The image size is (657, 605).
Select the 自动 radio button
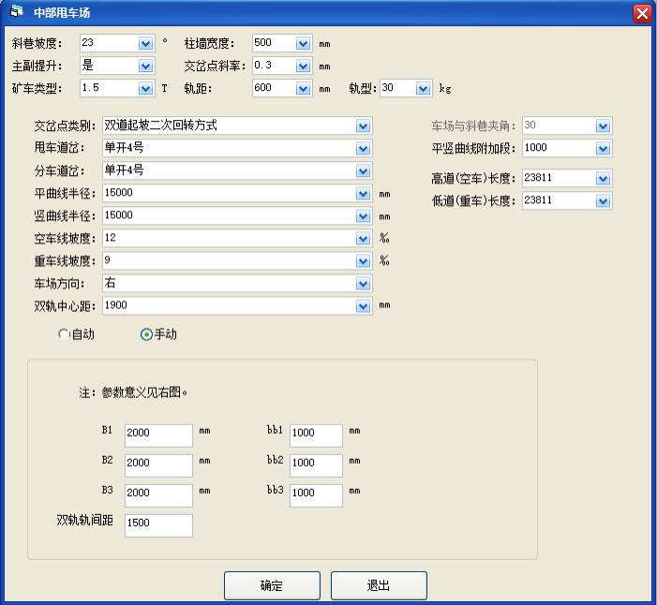[64, 334]
